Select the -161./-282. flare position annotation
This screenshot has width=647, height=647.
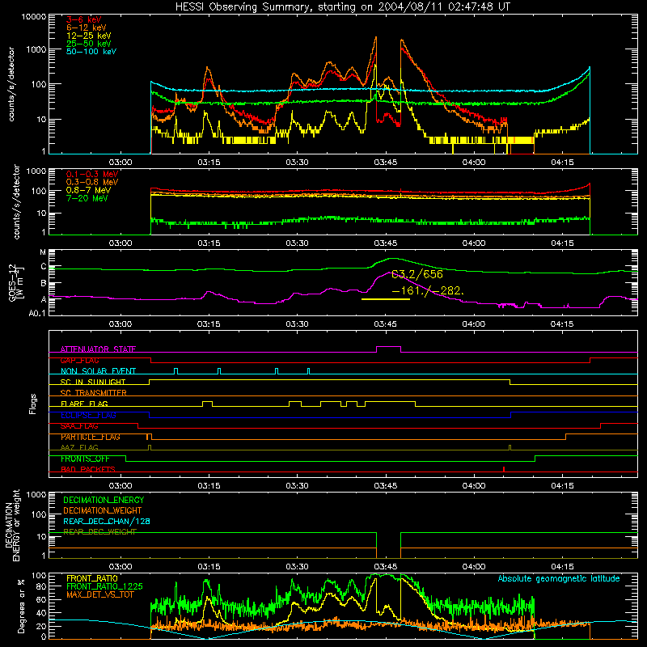pyautogui.click(x=428, y=290)
